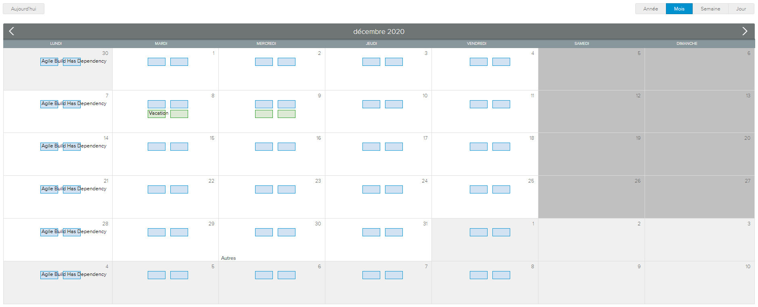Click day number 11 in the calendar
Image resolution: width=758 pixels, height=307 pixels.
click(x=532, y=96)
